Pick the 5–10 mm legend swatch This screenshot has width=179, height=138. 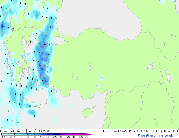(31, 134)
